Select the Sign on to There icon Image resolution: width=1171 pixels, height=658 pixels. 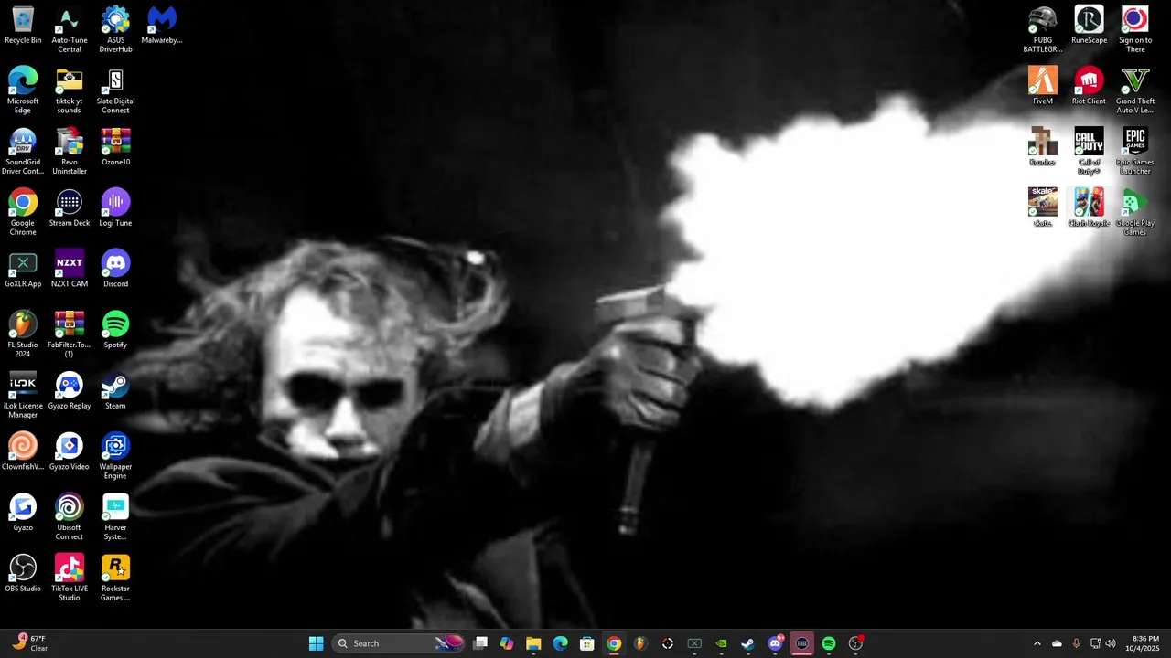[1135, 29]
